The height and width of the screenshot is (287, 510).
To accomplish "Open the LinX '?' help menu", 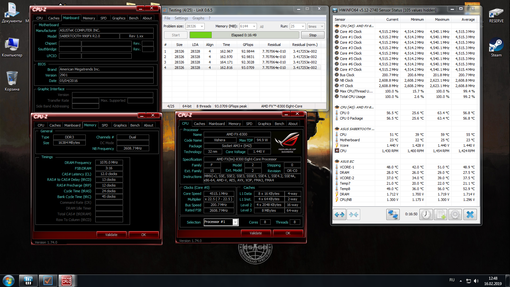I will [x=210, y=18].
